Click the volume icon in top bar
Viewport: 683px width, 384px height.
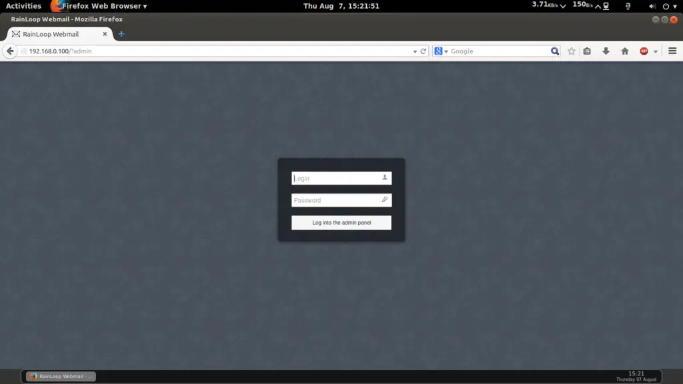click(652, 6)
